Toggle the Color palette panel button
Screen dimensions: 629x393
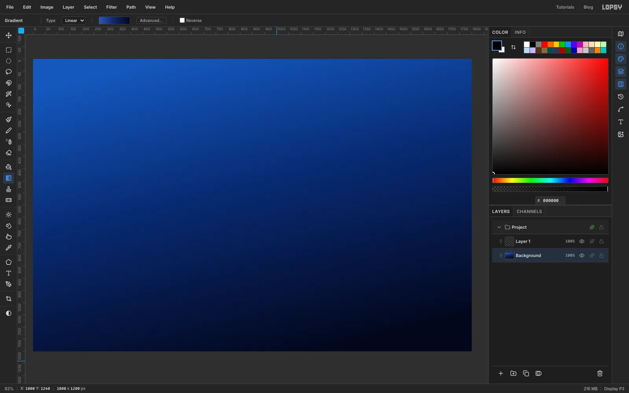(621, 59)
